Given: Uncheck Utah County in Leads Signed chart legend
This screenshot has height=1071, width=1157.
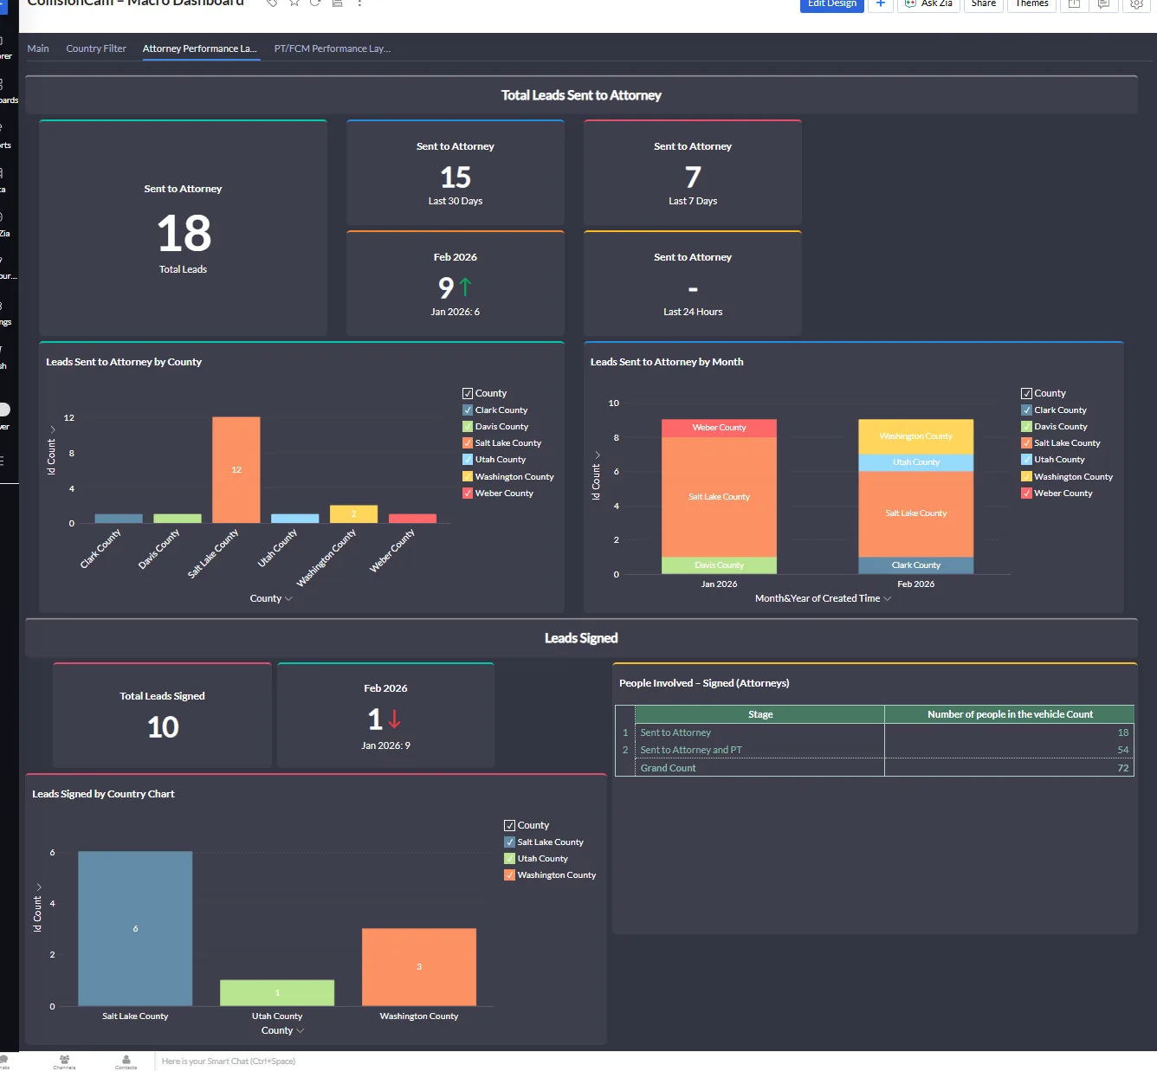Looking at the screenshot, I should pos(510,858).
